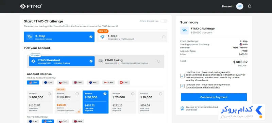Open Cancellation and Refund Policy link
The image size is (272, 123).
203,87
